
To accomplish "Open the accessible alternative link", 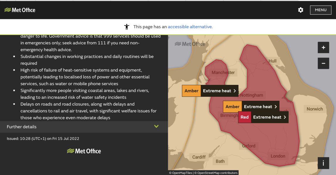I will tap(190, 27).
